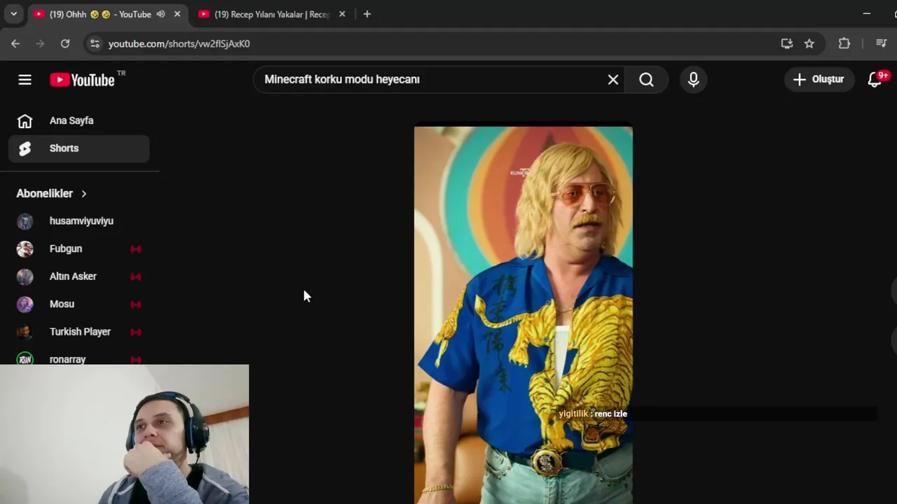
Task: Switch to 'Recep Yılanı Yakalar' tab
Action: click(x=271, y=14)
